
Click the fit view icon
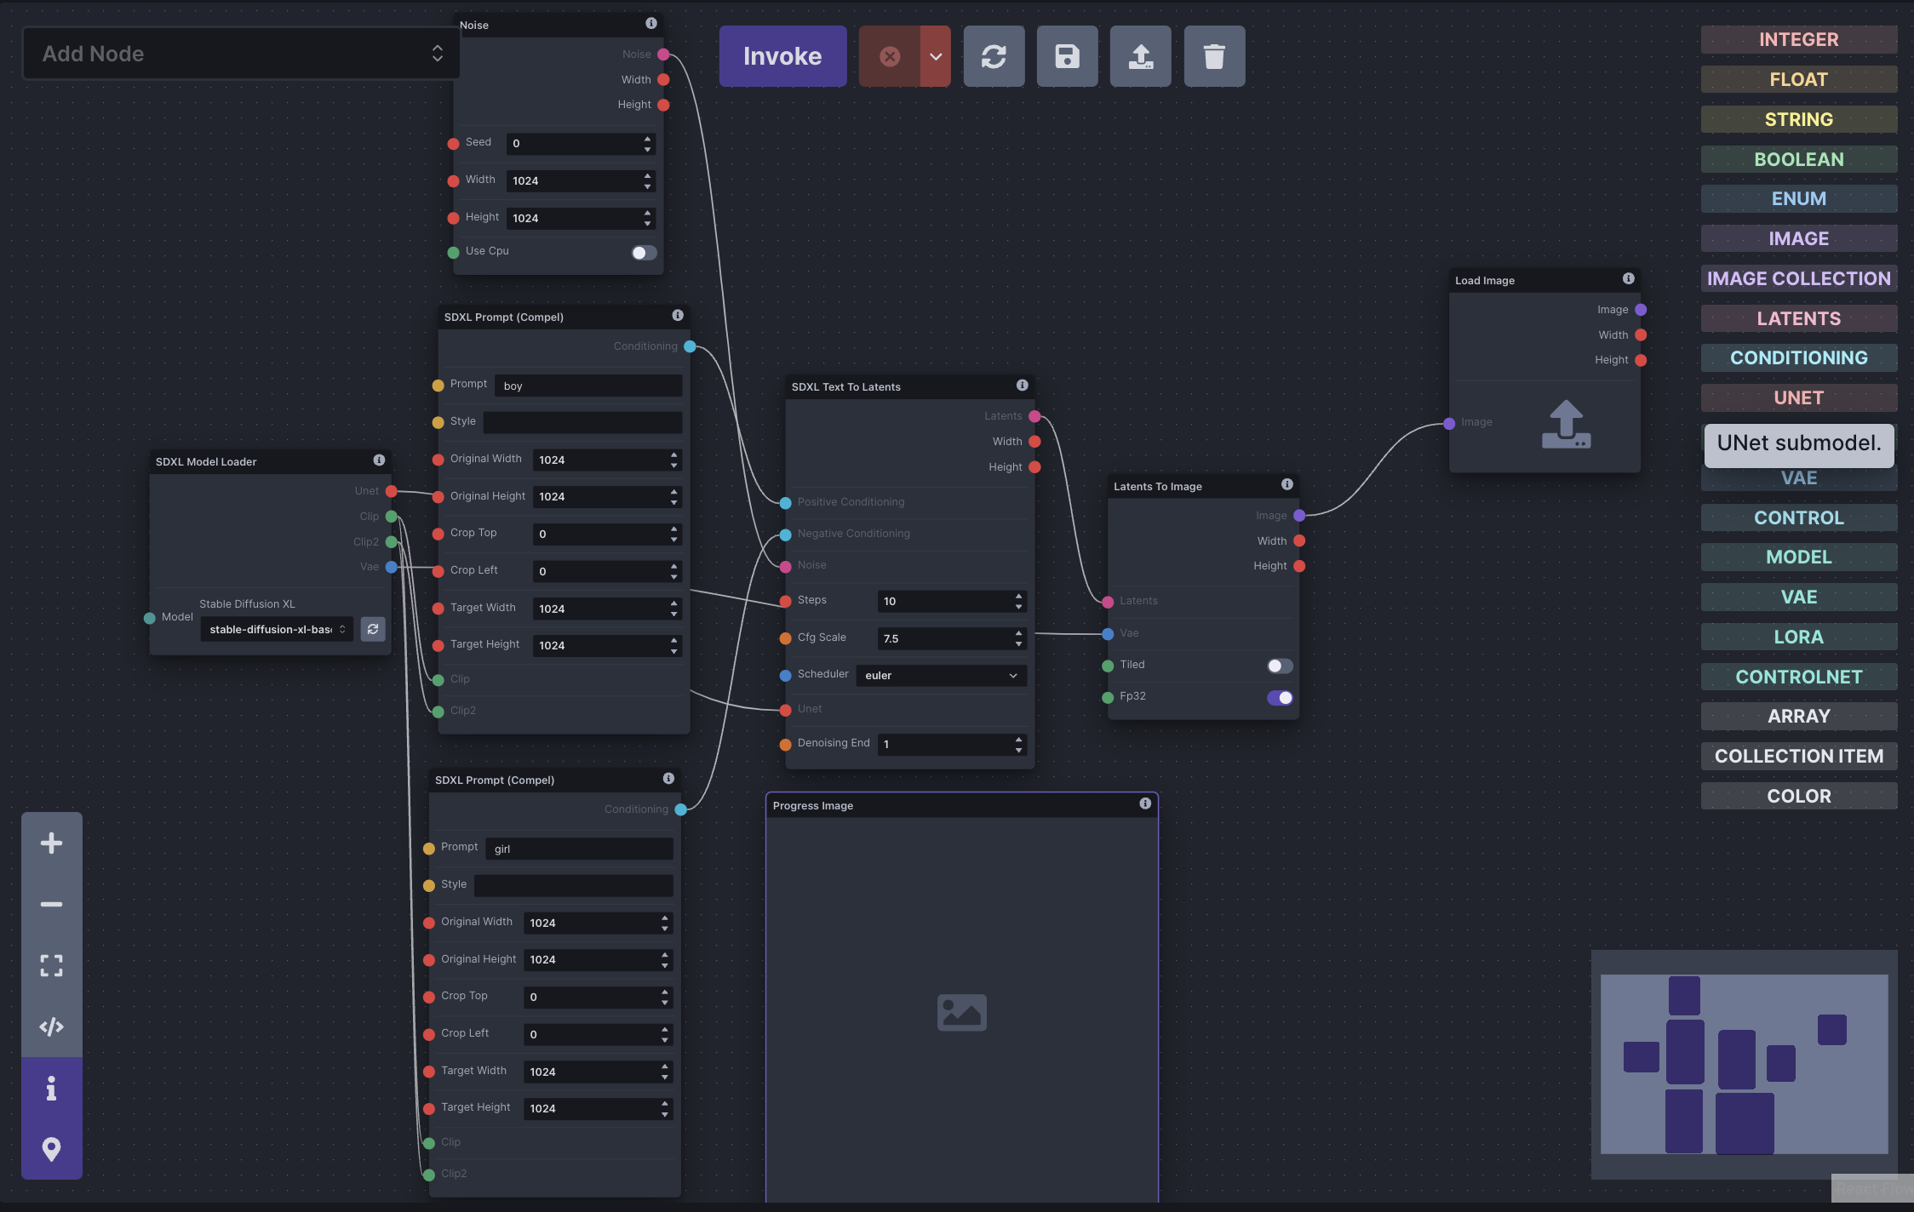51,965
